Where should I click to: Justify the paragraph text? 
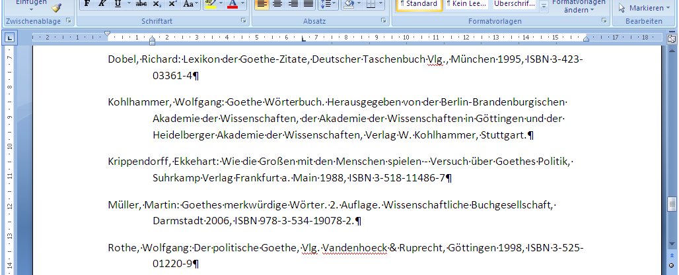[x=308, y=4]
